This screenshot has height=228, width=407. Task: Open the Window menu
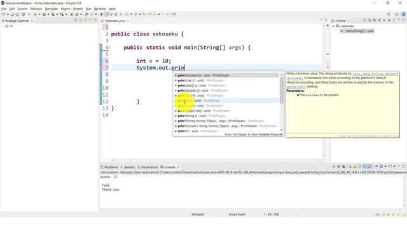(x=100, y=9)
